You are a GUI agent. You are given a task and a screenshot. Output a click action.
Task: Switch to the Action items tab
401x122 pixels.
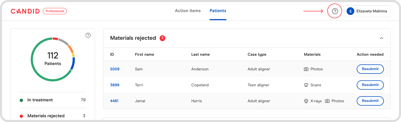[x=188, y=11]
